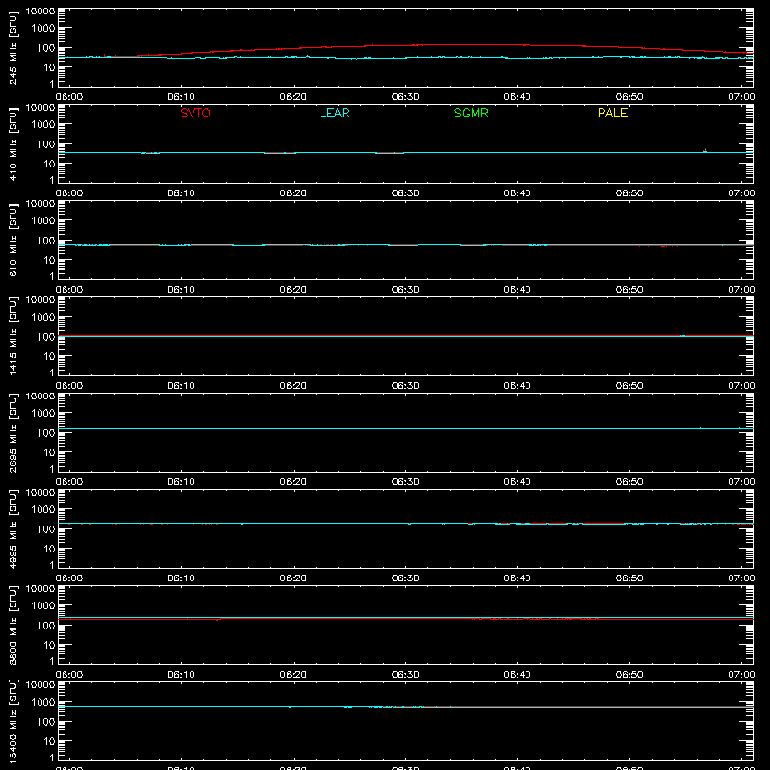The height and width of the screenshot is (770, 770).
Task: Click the 100 tick label on 610 MHz plot
Action: coord(46,241)
